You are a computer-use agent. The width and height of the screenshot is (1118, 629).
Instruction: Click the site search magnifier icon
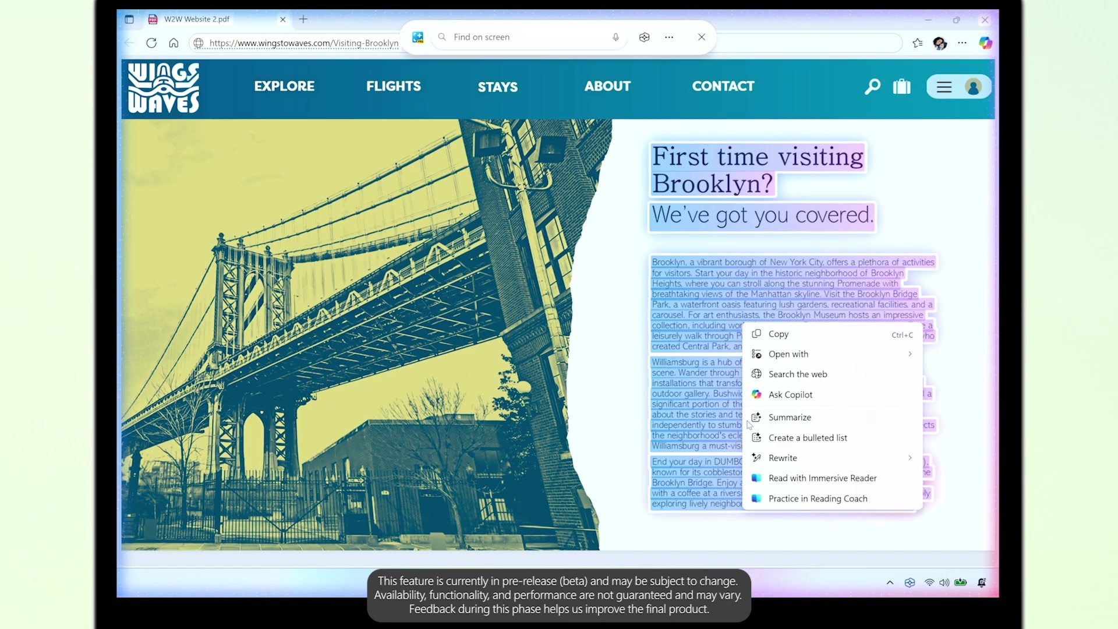[x=872, y=87]
